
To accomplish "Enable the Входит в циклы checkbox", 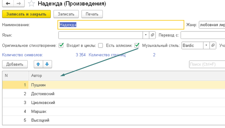I will point(100,45).
